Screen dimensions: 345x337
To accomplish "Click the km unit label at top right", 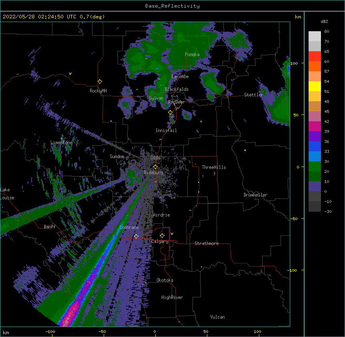I will 298,17.
